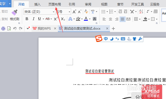Click the bulleted list icon

coord(103,12)
